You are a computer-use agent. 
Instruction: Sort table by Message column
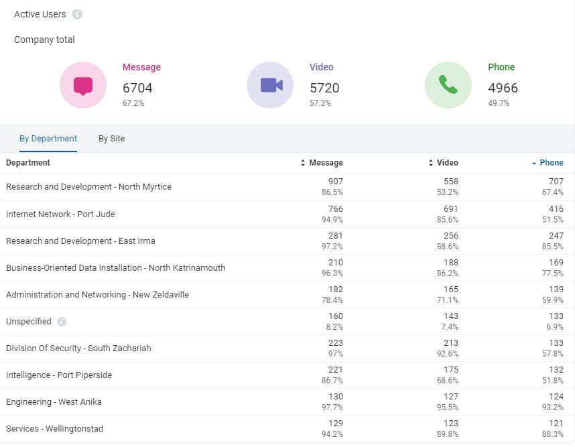(322, 163)
